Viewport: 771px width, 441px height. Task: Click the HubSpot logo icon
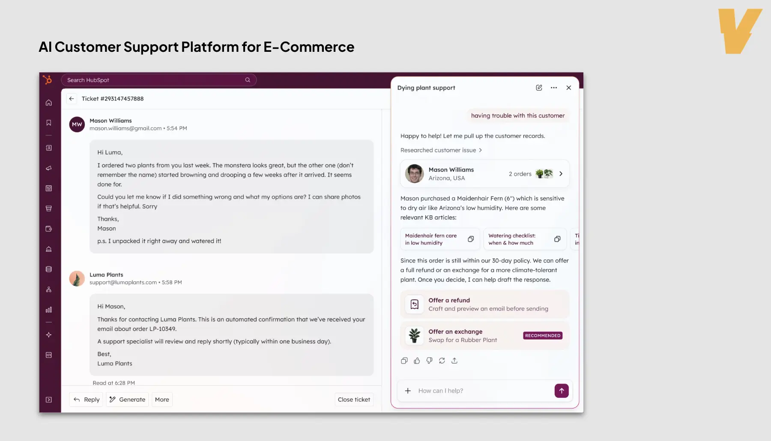pyautogui.click(x=48, y=80)
